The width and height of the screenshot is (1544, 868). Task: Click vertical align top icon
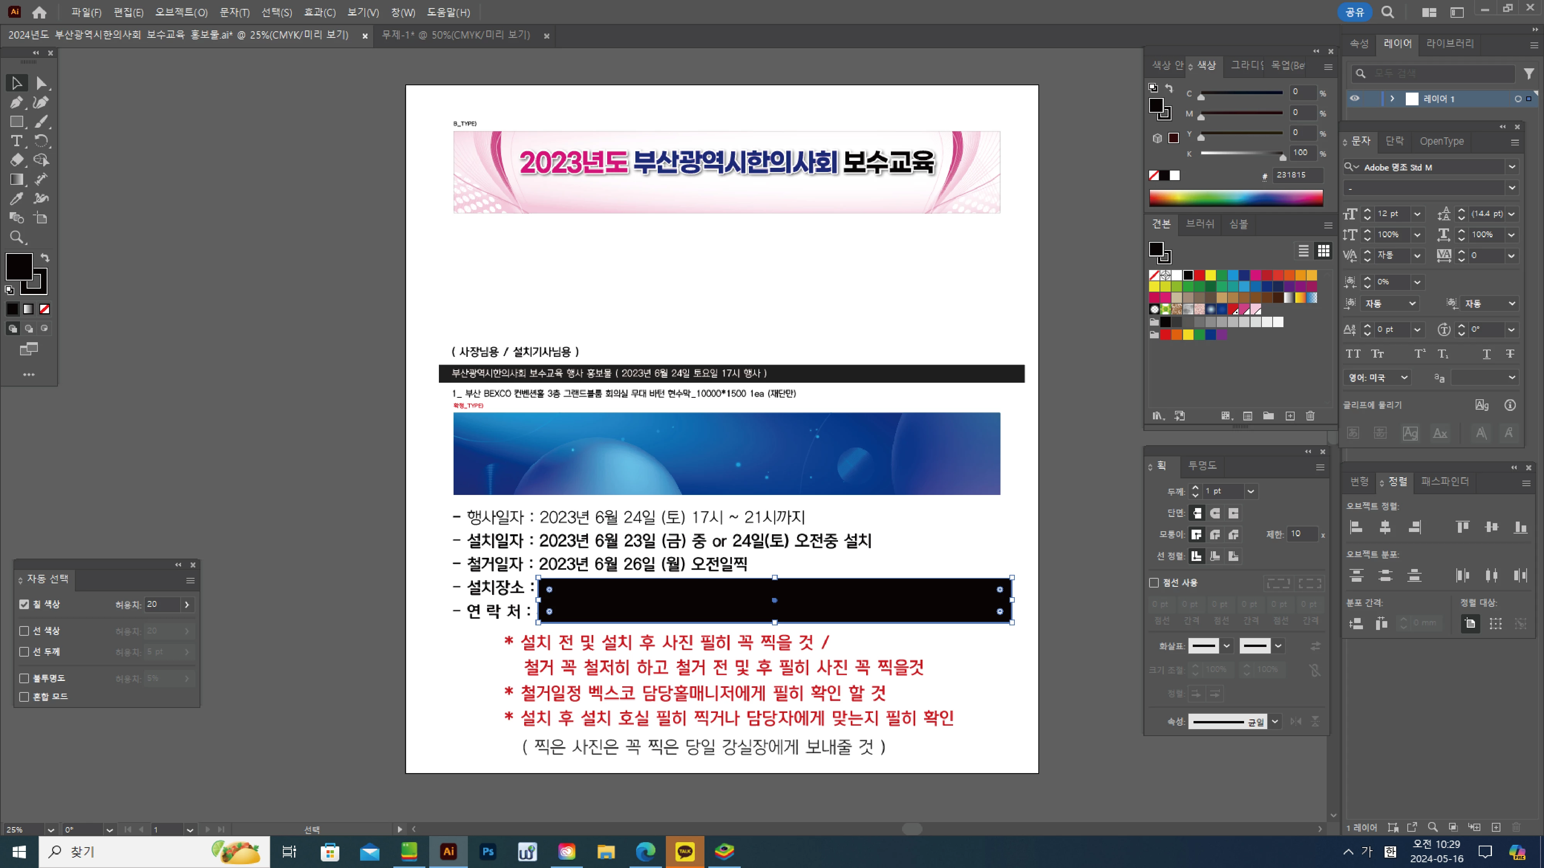coord(1463,527)
